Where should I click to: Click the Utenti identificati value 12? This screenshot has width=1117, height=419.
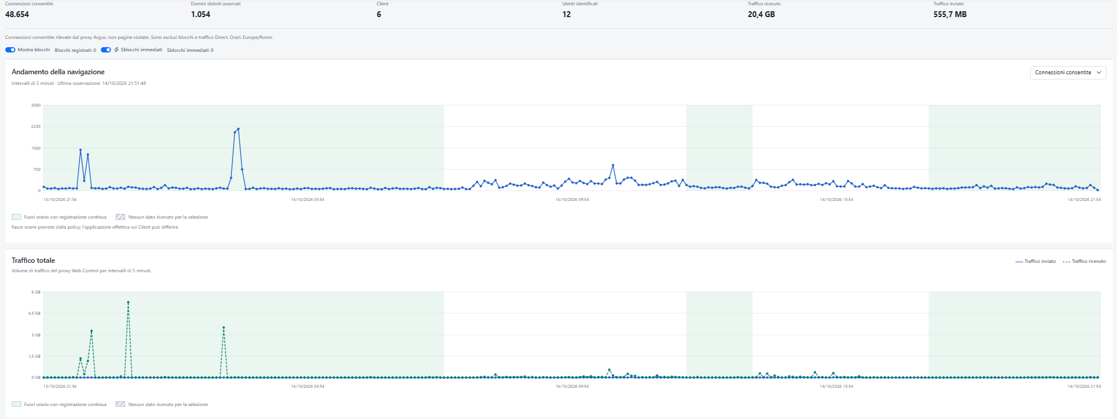pyautogui.click(x=566, y=14)
